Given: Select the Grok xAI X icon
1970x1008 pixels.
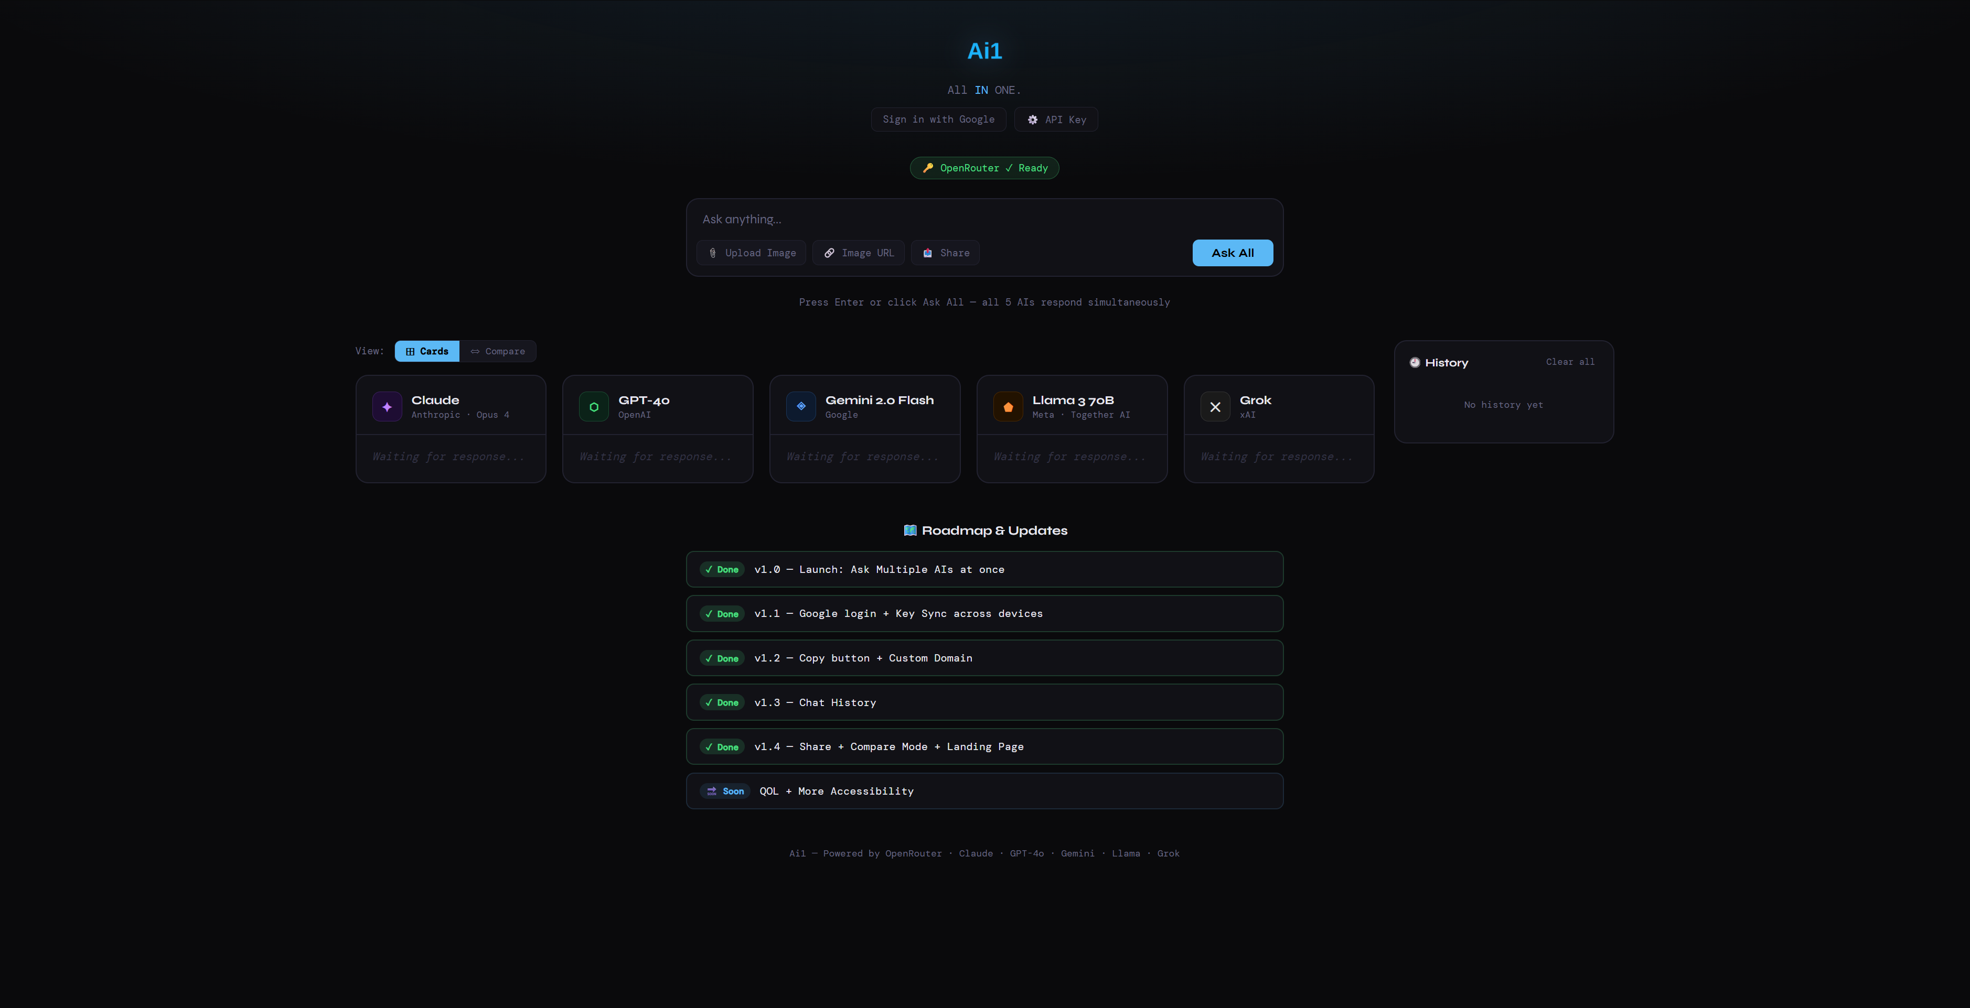Looking at the screenshot, I should pos(1214,407).
